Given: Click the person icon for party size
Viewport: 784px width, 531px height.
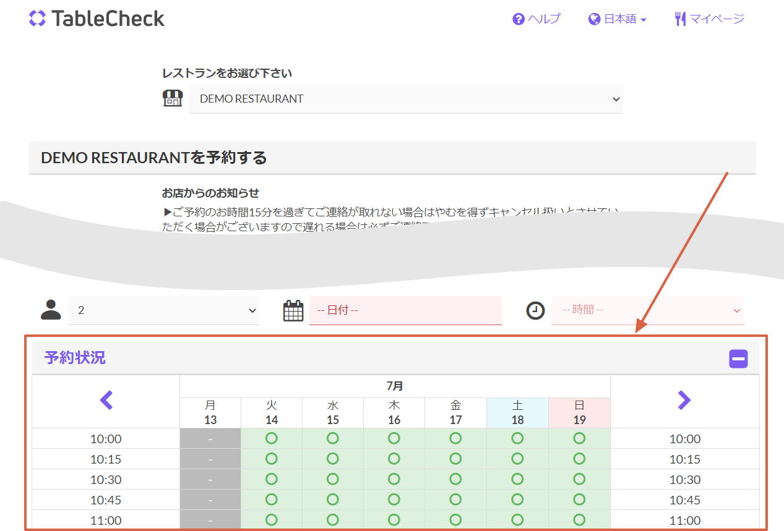Looking at the screenshot, I should point(51,309).
